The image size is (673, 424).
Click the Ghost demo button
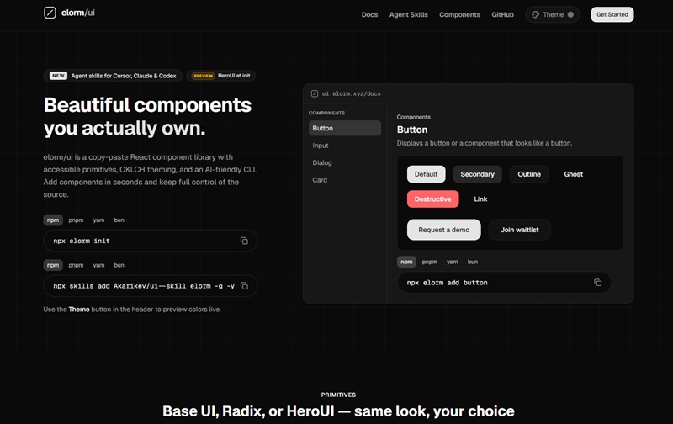click(x=574, y=174)
